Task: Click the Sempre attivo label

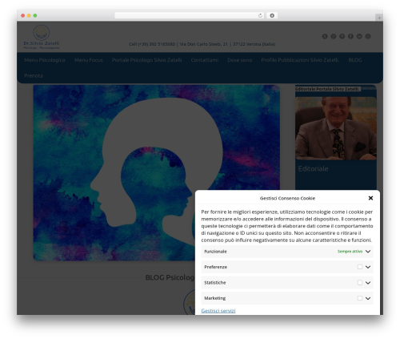Action: click(x=350, y=252)
